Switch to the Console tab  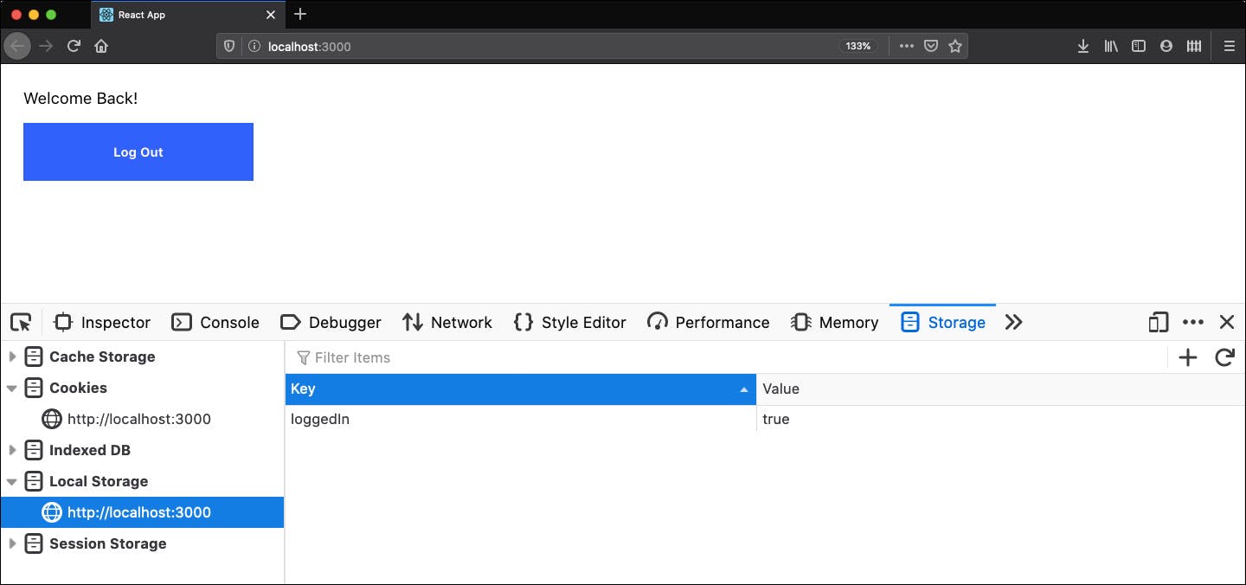click(x=215, y=323)
